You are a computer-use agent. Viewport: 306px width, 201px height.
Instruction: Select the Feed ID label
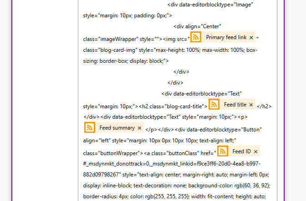(241, 151)
